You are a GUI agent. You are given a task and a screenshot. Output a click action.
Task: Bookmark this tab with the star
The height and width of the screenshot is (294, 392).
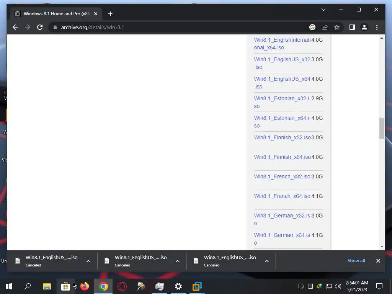coord(337,27)
